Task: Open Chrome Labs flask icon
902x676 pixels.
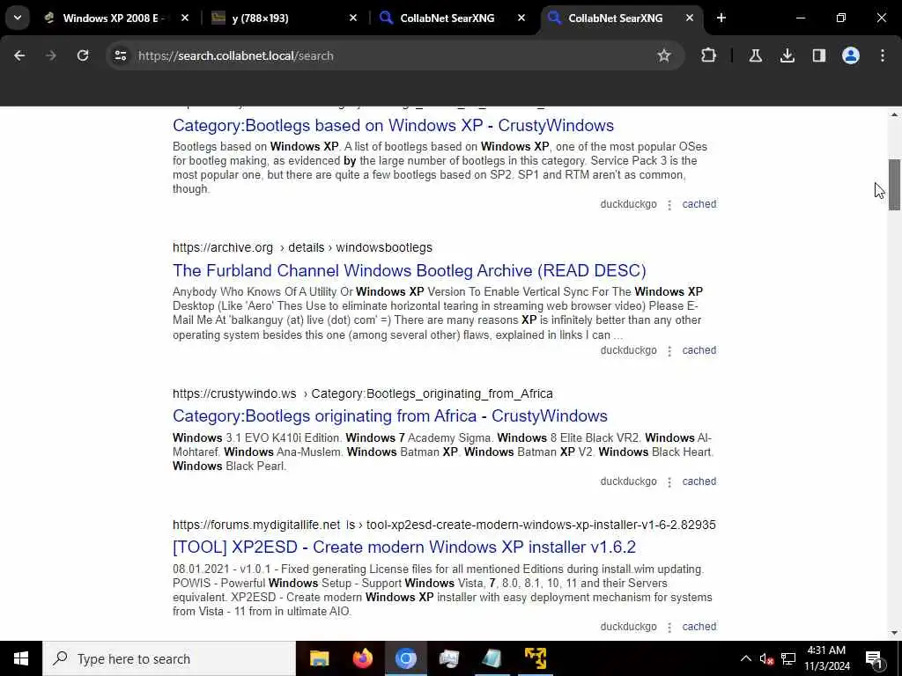Action: 755,55
